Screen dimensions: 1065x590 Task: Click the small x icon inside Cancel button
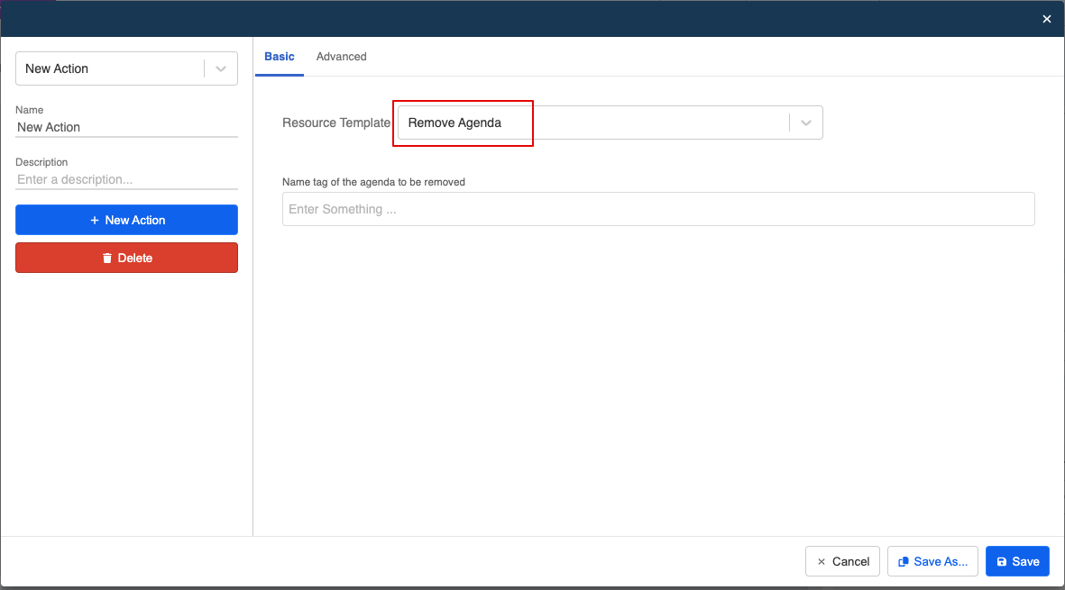pyautogui.click(x=822, y=561)
